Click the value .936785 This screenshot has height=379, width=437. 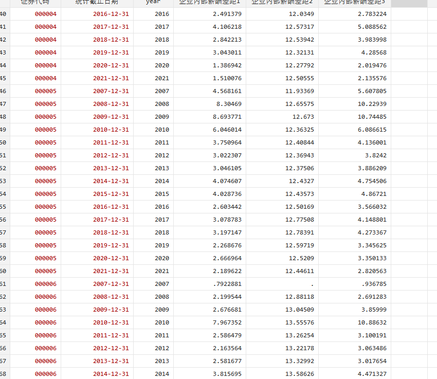355,284
